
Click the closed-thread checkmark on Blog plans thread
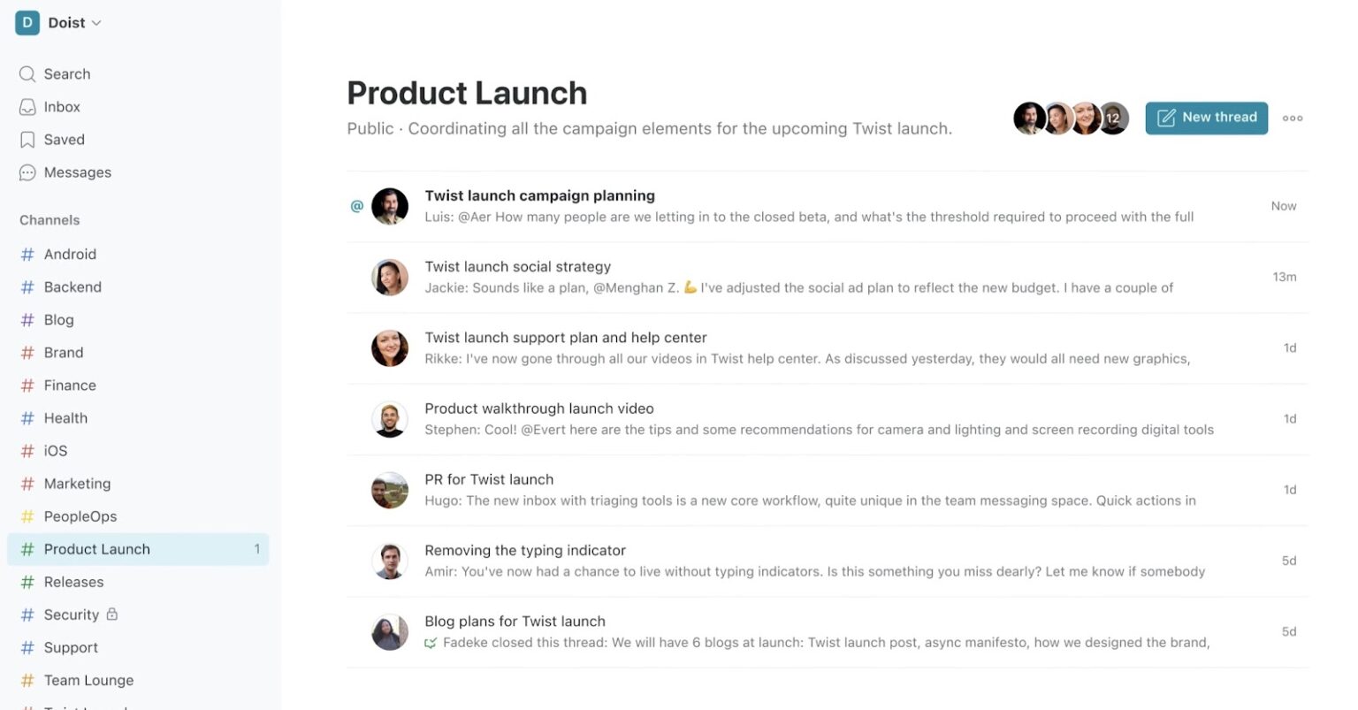[x=431, y=643]
